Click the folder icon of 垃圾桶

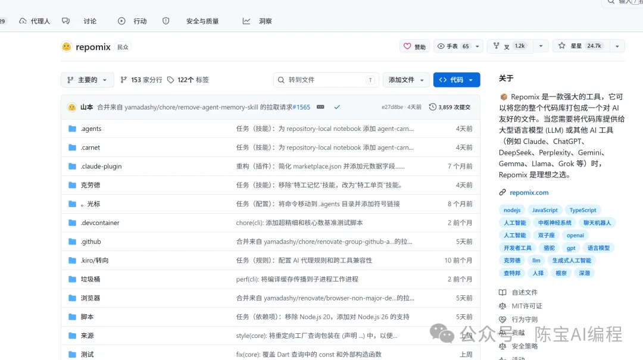72,279
